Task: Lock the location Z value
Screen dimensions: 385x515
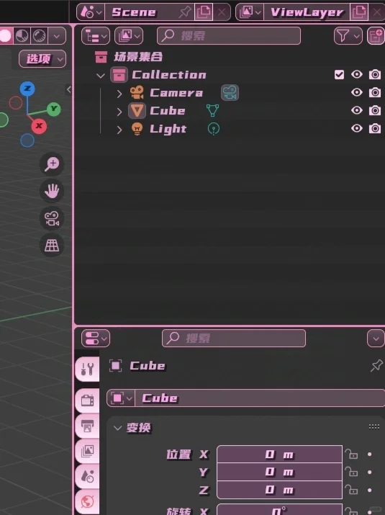Action: pyautogui.click(x=351, y=491)
